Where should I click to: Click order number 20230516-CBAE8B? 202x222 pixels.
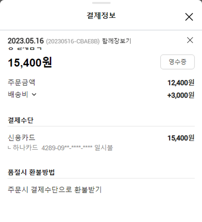pyautogui.click(x=73, y=41)
